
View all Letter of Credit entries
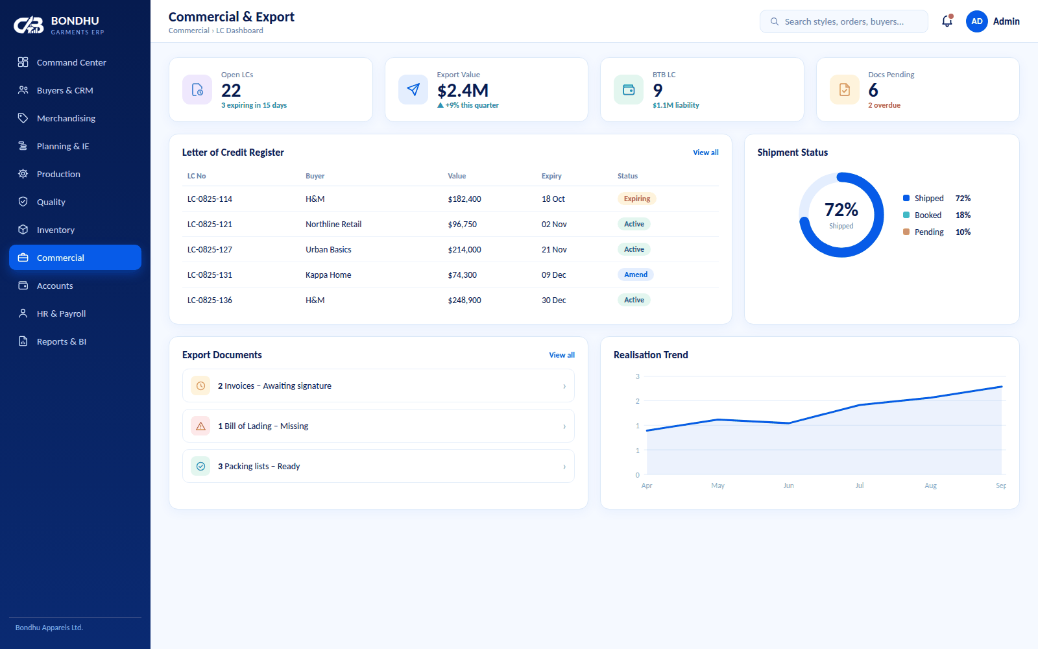tap(706, 153)
